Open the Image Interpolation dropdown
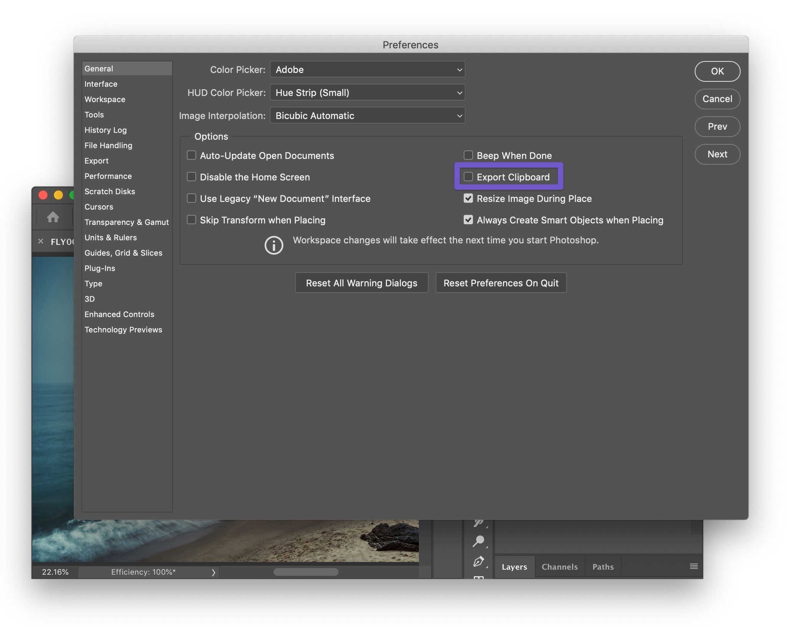The width and height of the screenshot is (790, 628). tap(367, 116)
